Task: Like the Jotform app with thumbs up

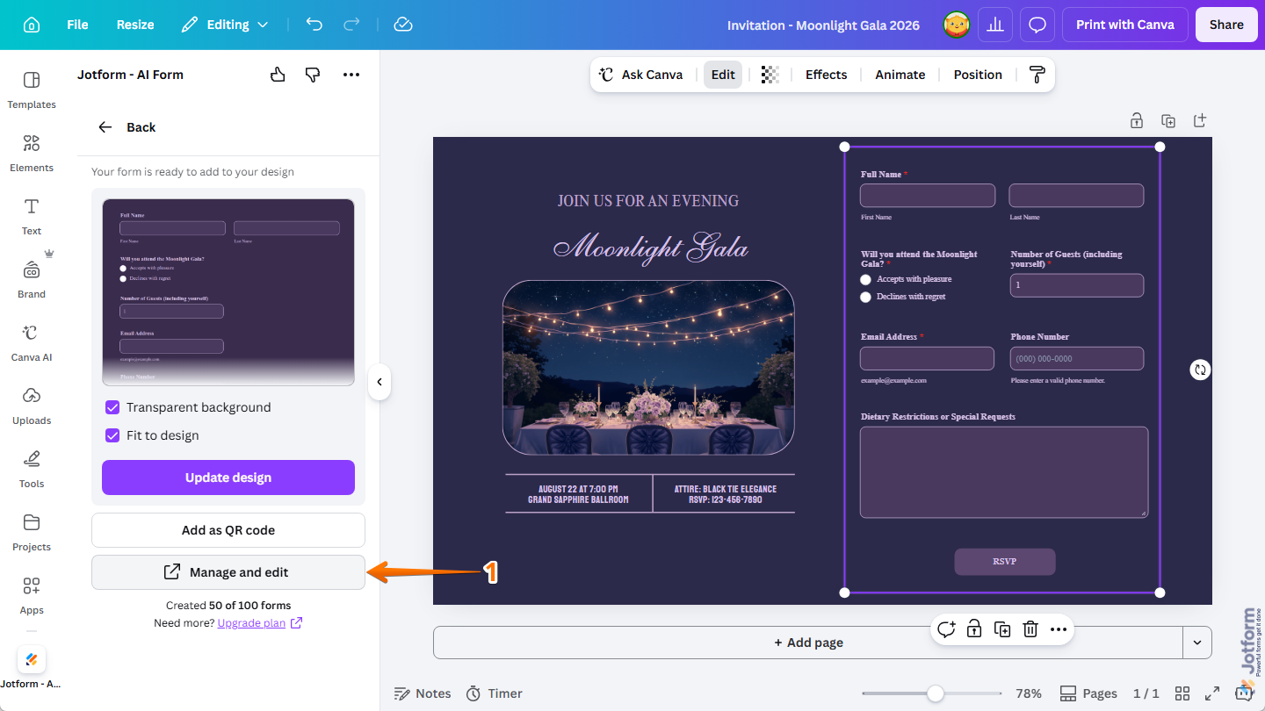Action: coord(278,75)
